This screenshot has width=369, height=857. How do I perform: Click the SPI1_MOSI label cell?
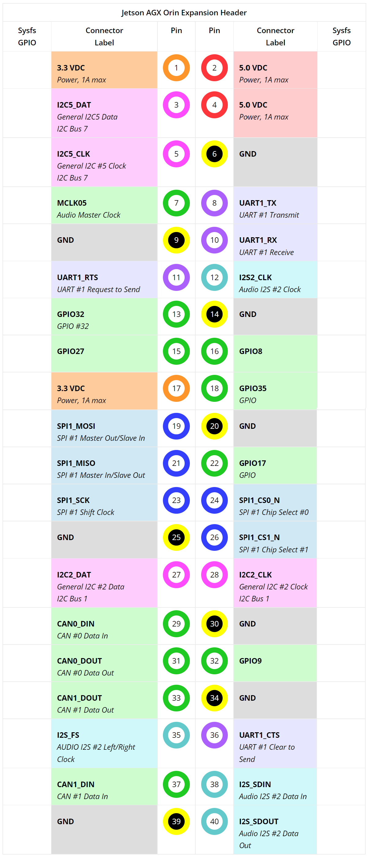point(104,428)
